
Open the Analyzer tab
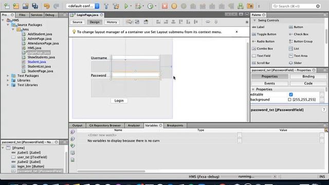pyautogui.click(x=134, y=125)
